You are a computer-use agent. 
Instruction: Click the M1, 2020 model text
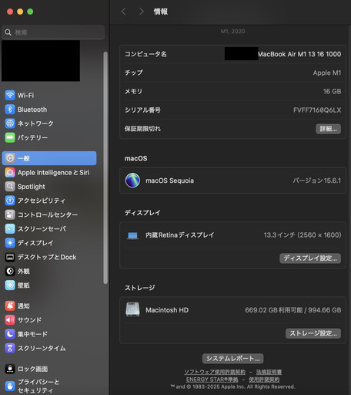click(232, 32)
